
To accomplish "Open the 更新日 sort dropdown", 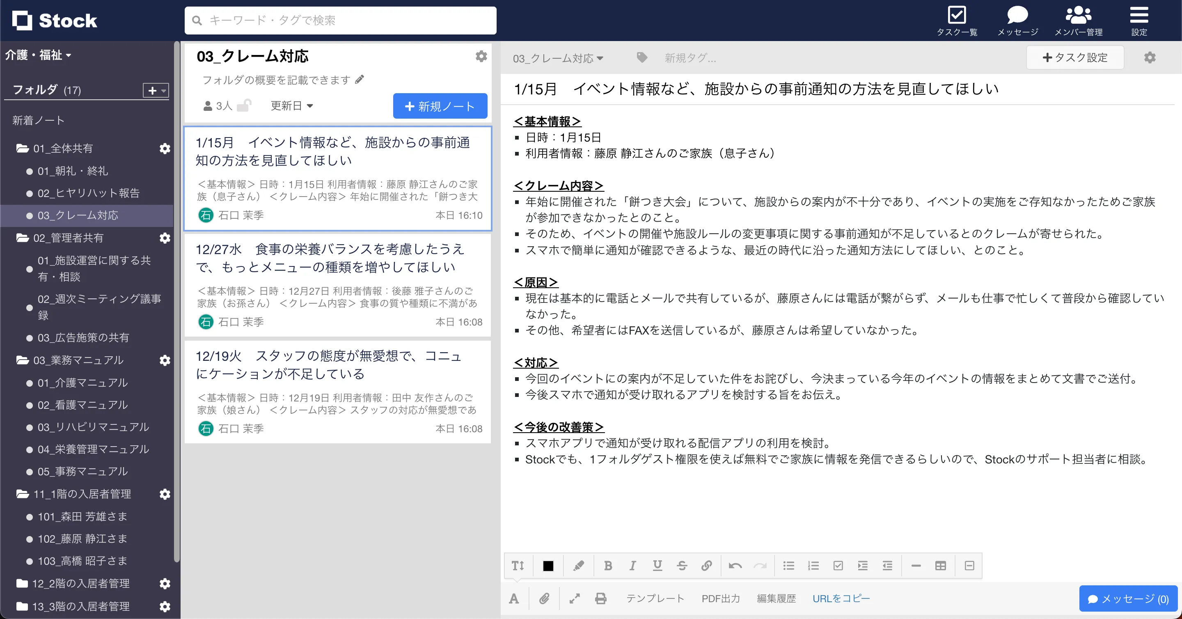I will (291, 105).
